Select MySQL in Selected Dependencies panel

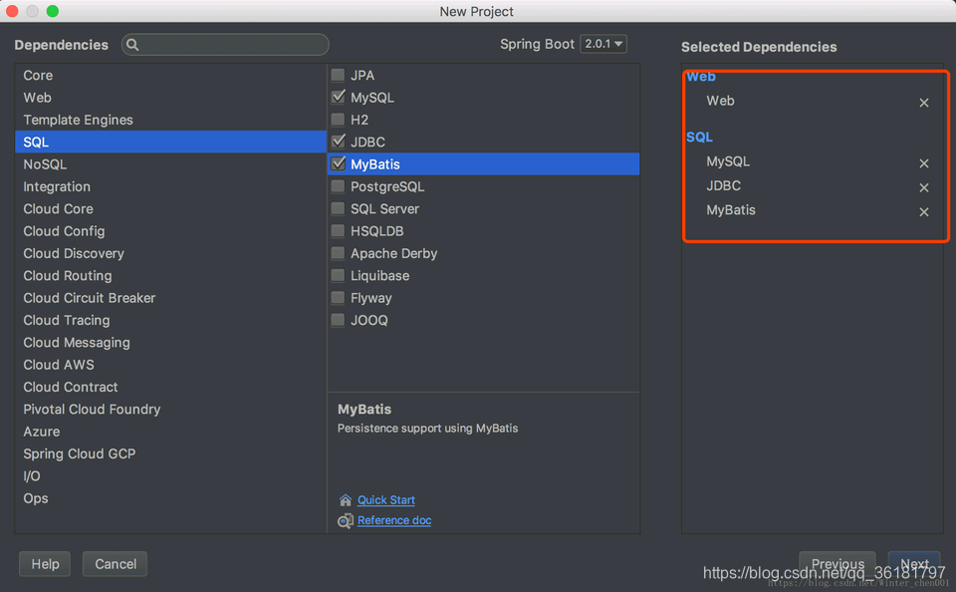[x=728, y=161]
